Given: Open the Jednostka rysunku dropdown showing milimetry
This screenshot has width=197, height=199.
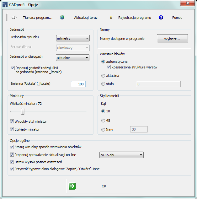Looking at the screenshot, I should point(73,38).
